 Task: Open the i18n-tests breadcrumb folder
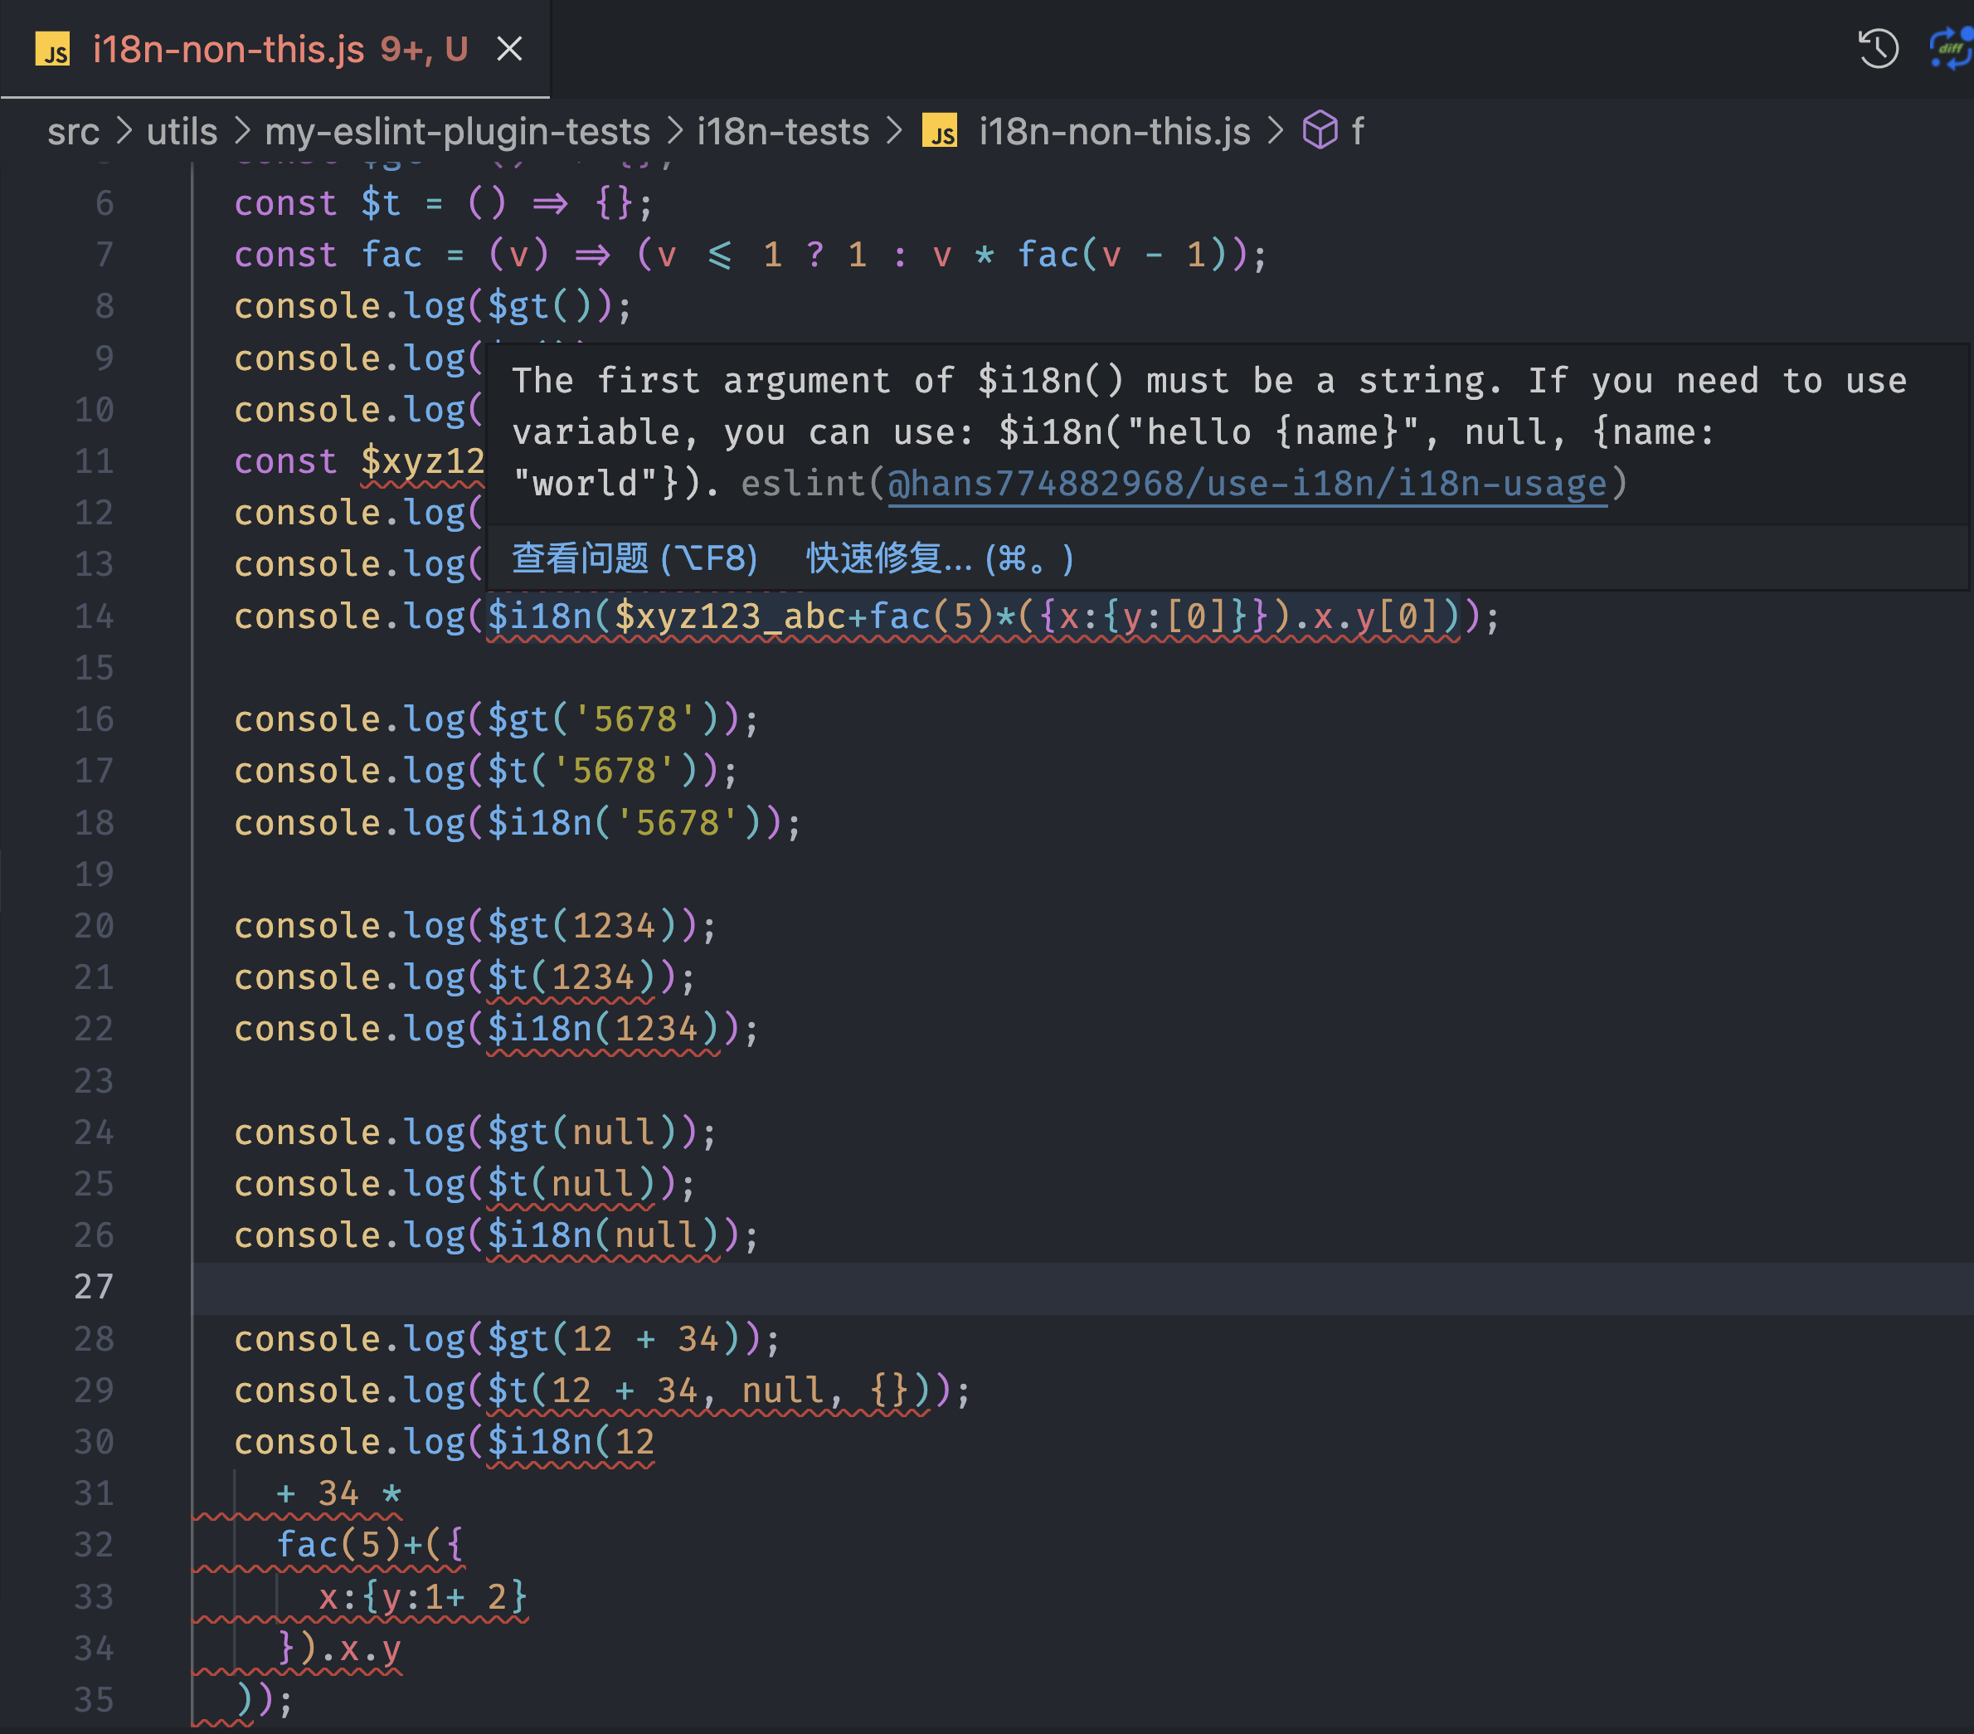782,131
